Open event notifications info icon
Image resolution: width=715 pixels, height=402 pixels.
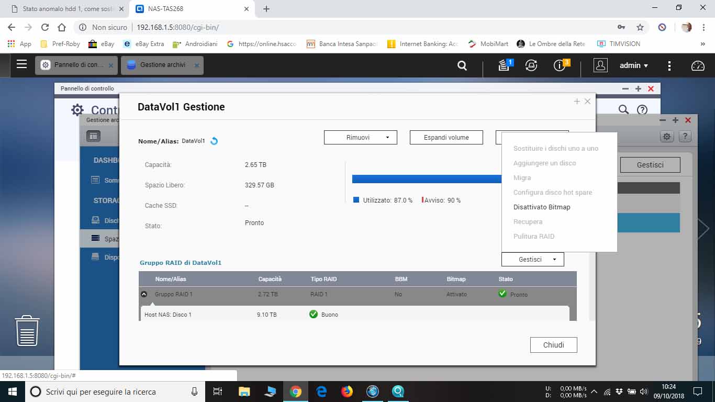560,65
